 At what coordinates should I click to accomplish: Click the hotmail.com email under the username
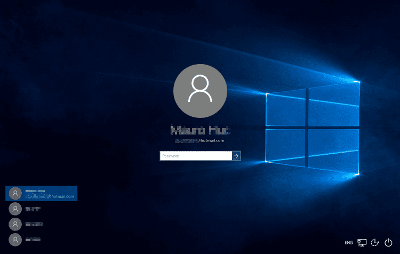pos(199,141)
